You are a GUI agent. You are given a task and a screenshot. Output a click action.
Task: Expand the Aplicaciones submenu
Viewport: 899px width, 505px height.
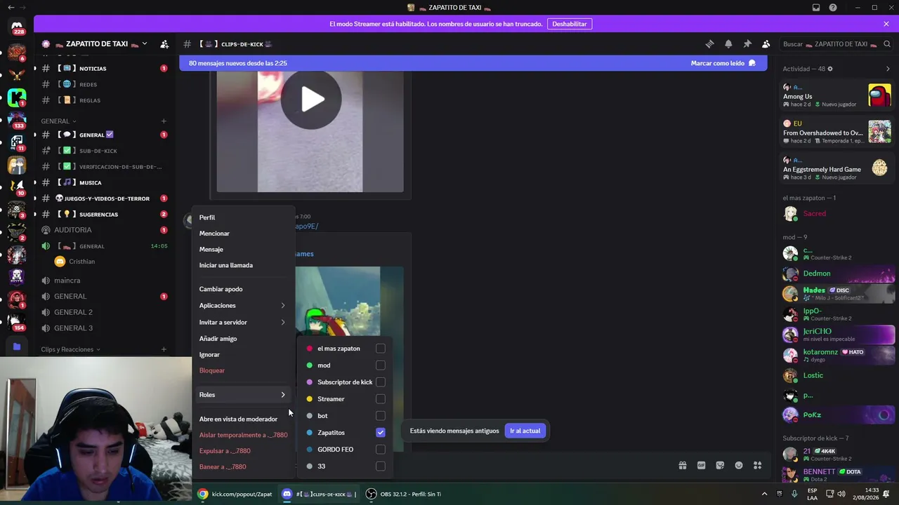click(x=242, y=306)
